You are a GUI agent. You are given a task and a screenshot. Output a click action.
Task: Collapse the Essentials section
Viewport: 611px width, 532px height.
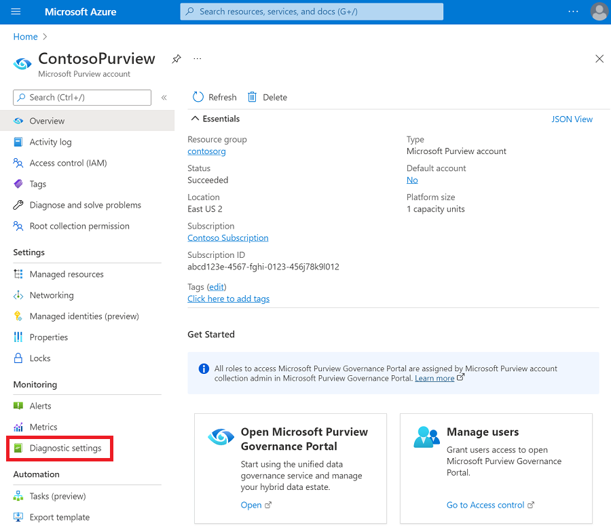click(196, 119)
